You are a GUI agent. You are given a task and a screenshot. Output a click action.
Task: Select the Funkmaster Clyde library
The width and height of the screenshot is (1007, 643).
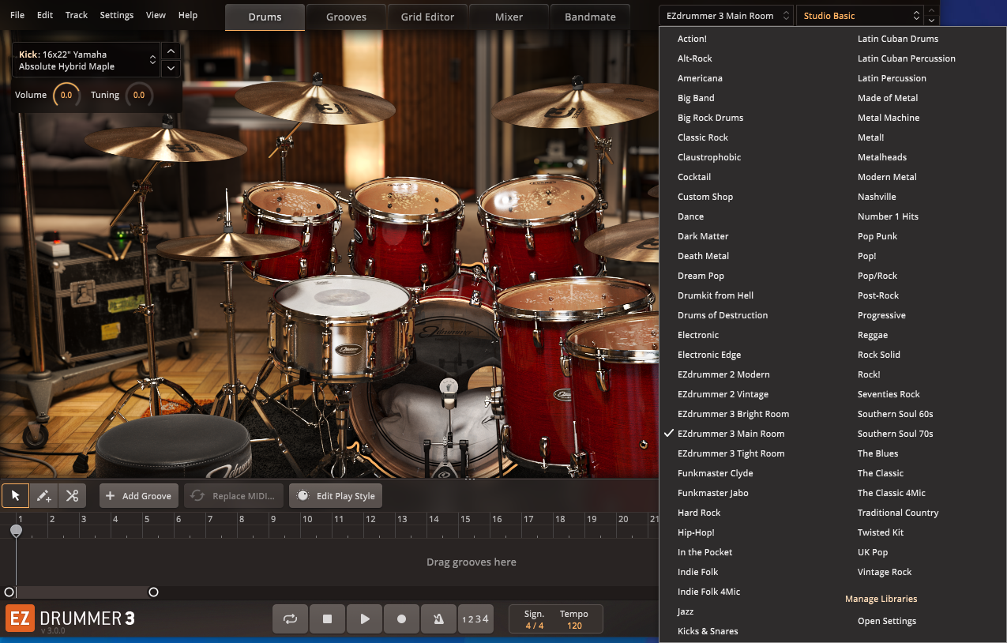pos(716,473)
